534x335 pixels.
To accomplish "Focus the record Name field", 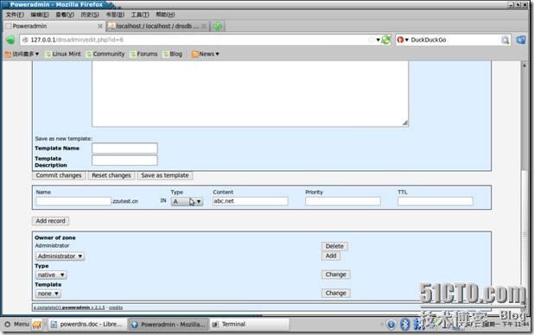I will (x=73, y=201).
